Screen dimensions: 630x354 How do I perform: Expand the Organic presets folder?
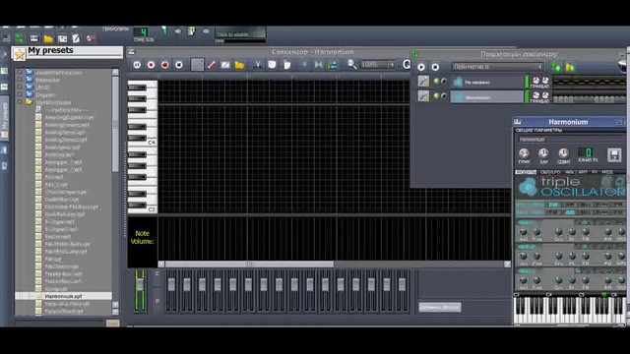(20, 94)
